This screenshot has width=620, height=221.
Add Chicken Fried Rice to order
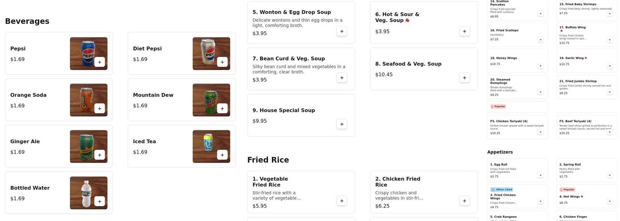464,201
